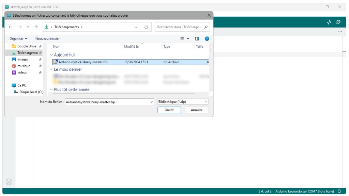
Task: Refresh the current folder view
Action: pyautogui.click(x=146, y=27)
